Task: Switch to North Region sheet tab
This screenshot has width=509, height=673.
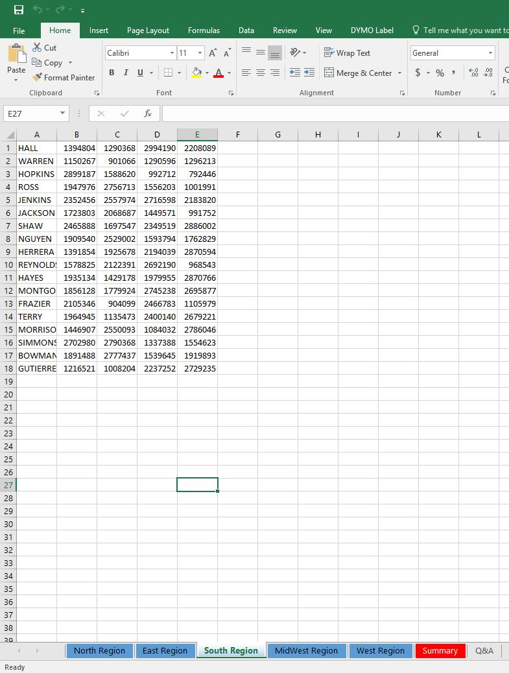Action: pos(100,651)
